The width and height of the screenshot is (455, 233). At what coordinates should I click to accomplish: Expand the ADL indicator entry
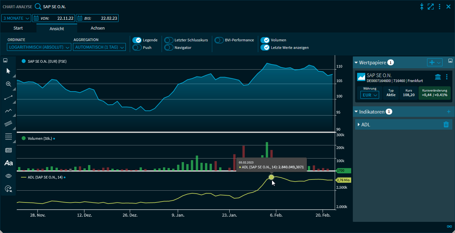click(x=359, y=125)
